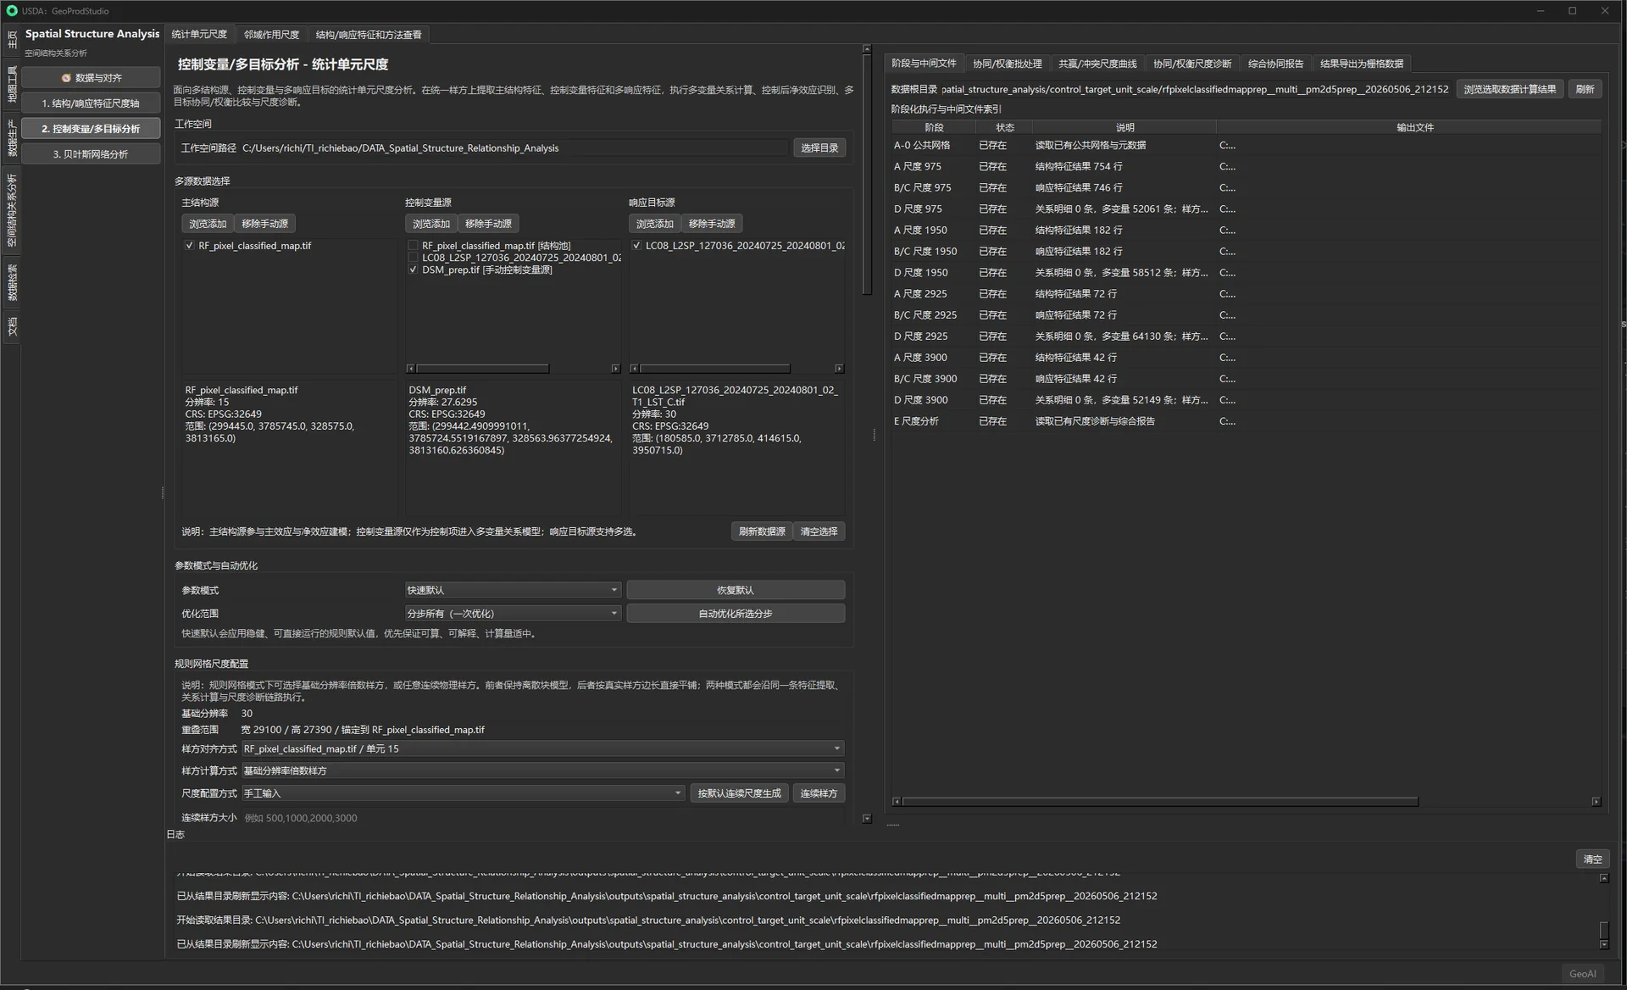Click the 连续样方大小 input field
The width and height of the screenshot is (1627, 990).
click(542, 818)
